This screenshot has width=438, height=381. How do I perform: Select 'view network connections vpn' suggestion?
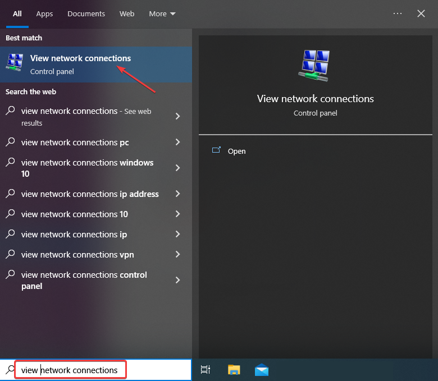[96, 255]
